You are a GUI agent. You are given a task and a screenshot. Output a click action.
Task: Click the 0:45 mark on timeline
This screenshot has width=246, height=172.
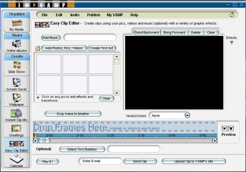[x=172, y=136]
